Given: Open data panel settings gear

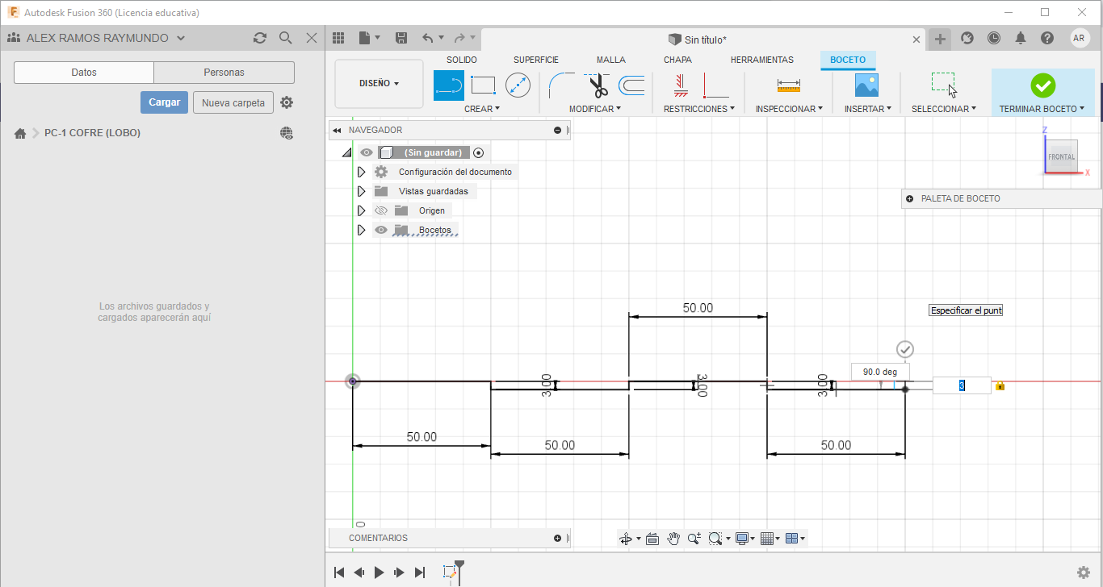Looking at the screenshot, I should coord(287,102).
